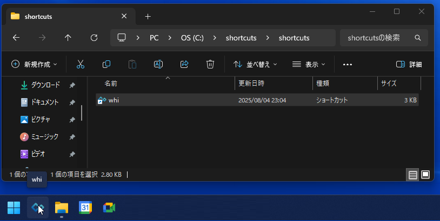Open ピクチャ in the sidebar
The image size is (440, 221).
click(x=35, y=120)
